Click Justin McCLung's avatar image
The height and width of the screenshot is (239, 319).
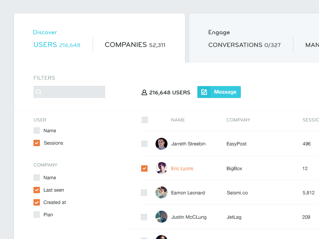[x=161, y=217]
